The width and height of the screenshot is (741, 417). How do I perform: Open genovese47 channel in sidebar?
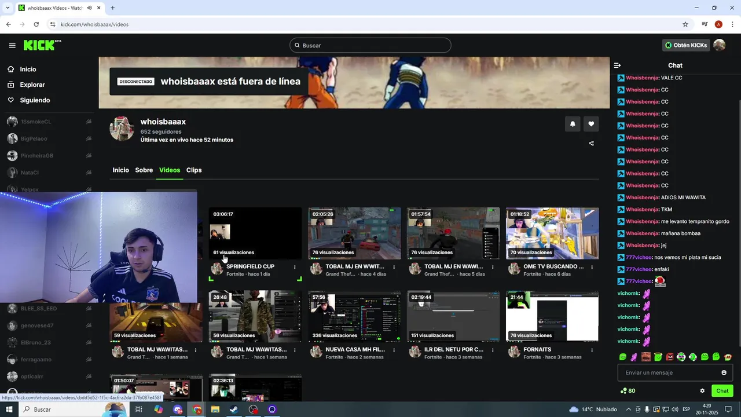point(36,325)
